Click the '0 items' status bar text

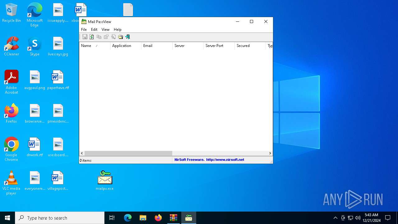coord(86,161)
